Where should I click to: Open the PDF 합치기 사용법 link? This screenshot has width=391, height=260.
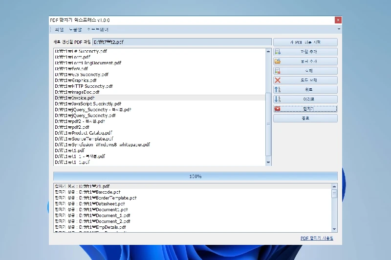(317, 238)
